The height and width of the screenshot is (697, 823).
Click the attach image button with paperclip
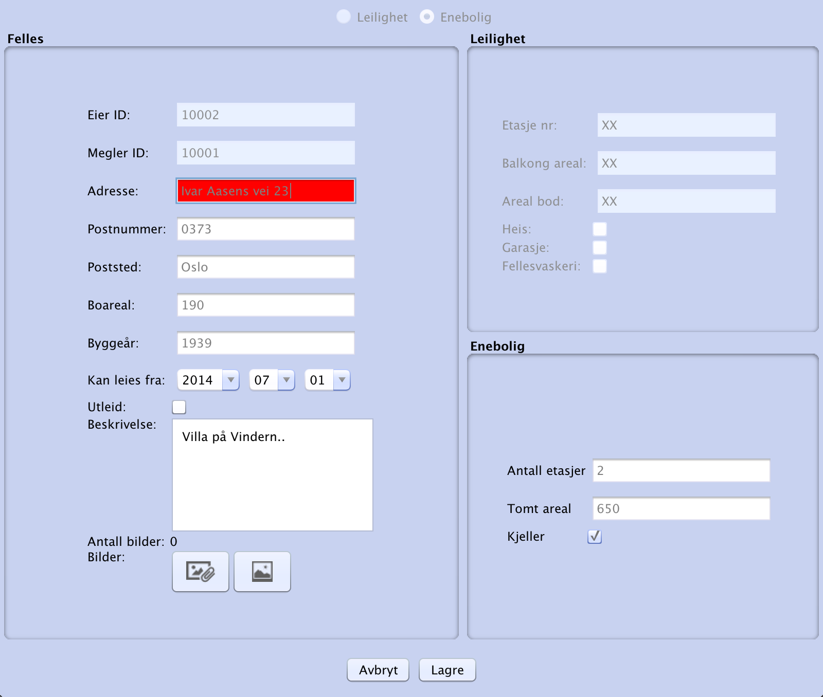tap(201, 572)
